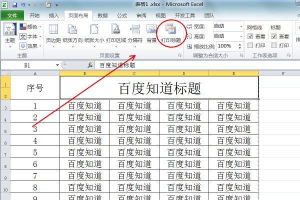Open theme Fonts (字体) menu
Viewport: 300px width, 200px height.
[30, 36]
